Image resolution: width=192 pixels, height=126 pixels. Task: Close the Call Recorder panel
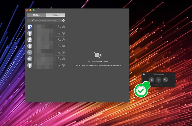(x=144, y=74)
